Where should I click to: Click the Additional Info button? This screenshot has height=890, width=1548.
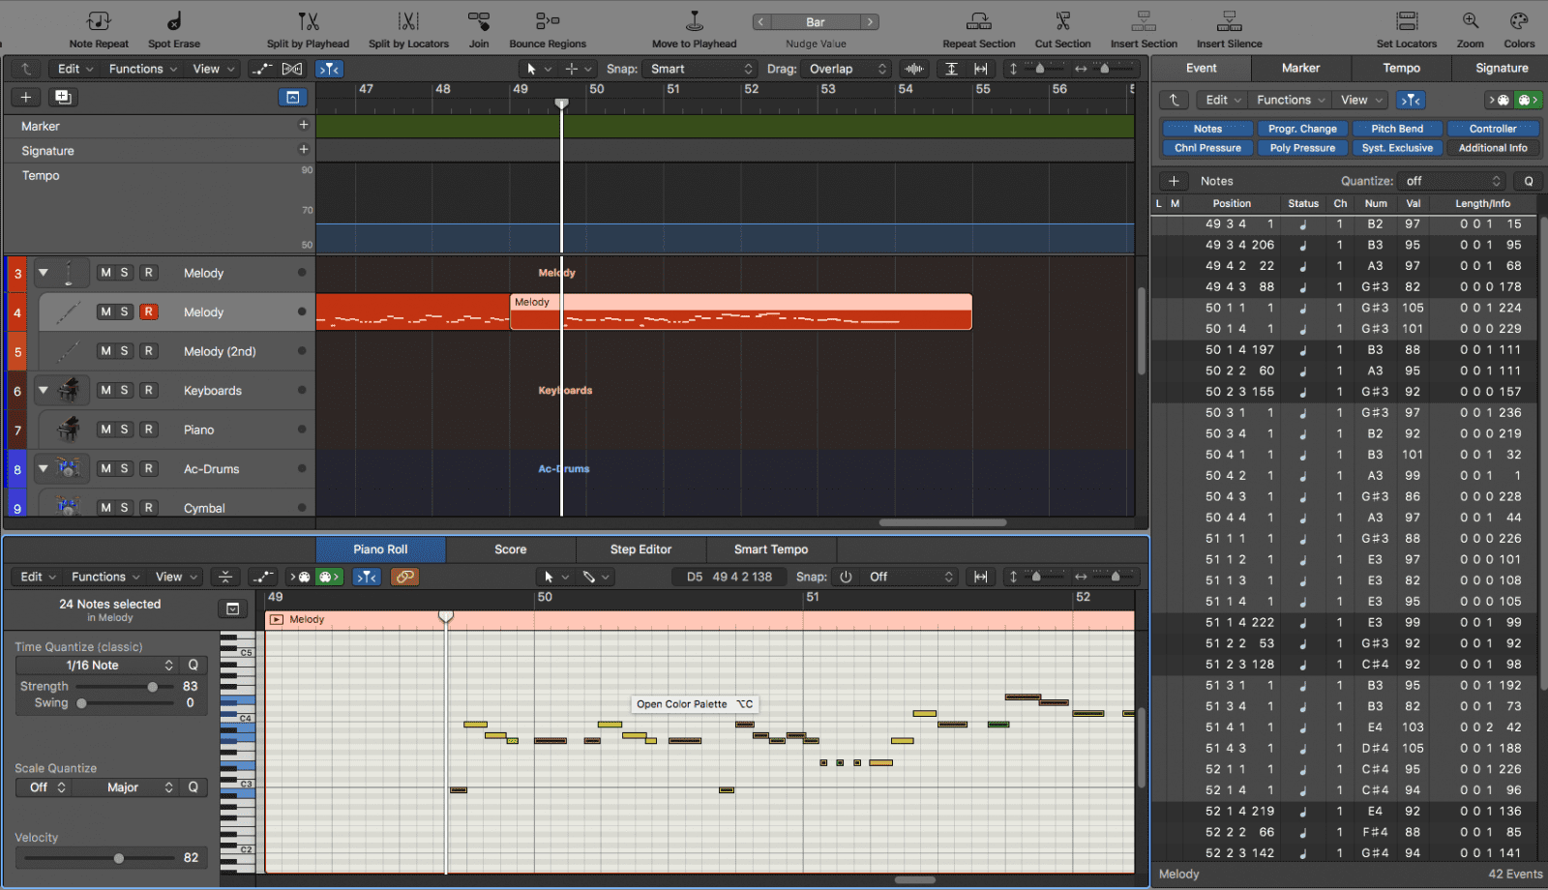coord(1493,148)
